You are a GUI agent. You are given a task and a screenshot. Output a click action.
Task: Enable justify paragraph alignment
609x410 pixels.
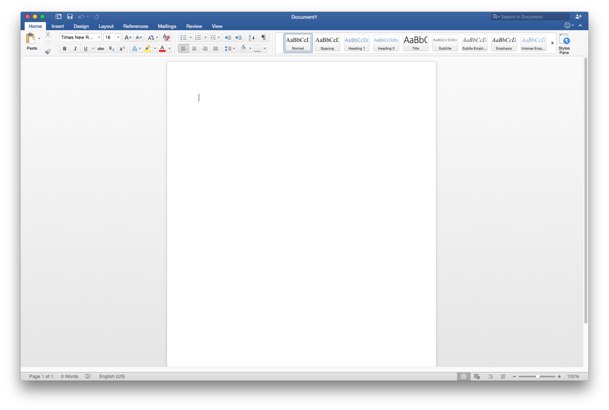tap(215, 48)
